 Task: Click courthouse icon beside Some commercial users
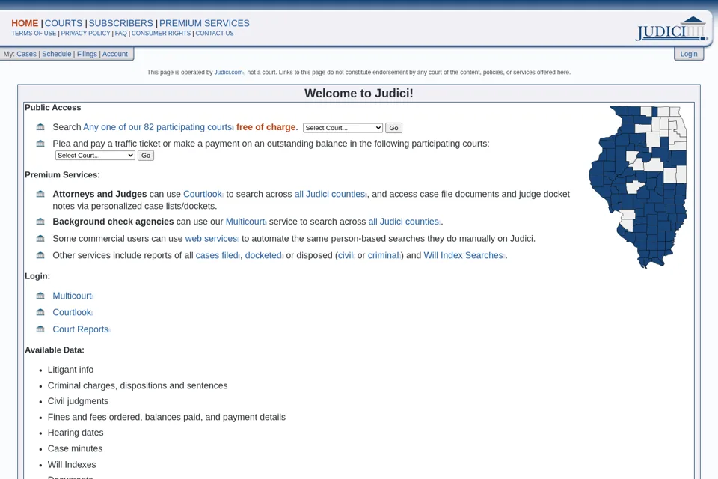[40, 238]
